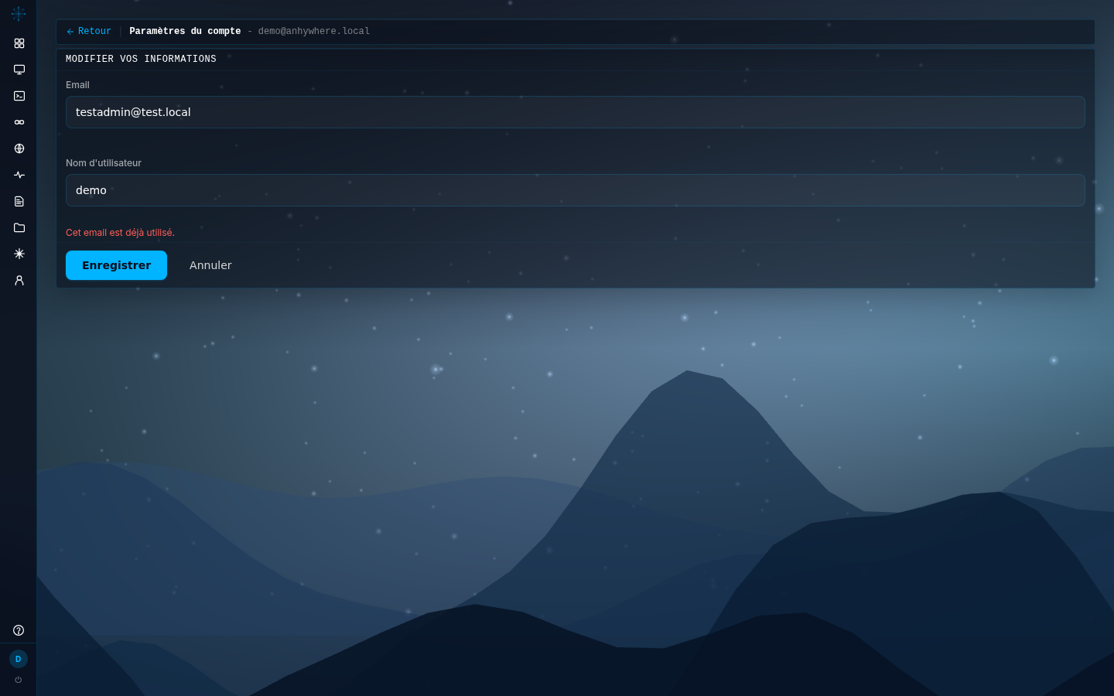Click the "MODIFIER VOS INFORMATIONS" heading

point(141,59)
